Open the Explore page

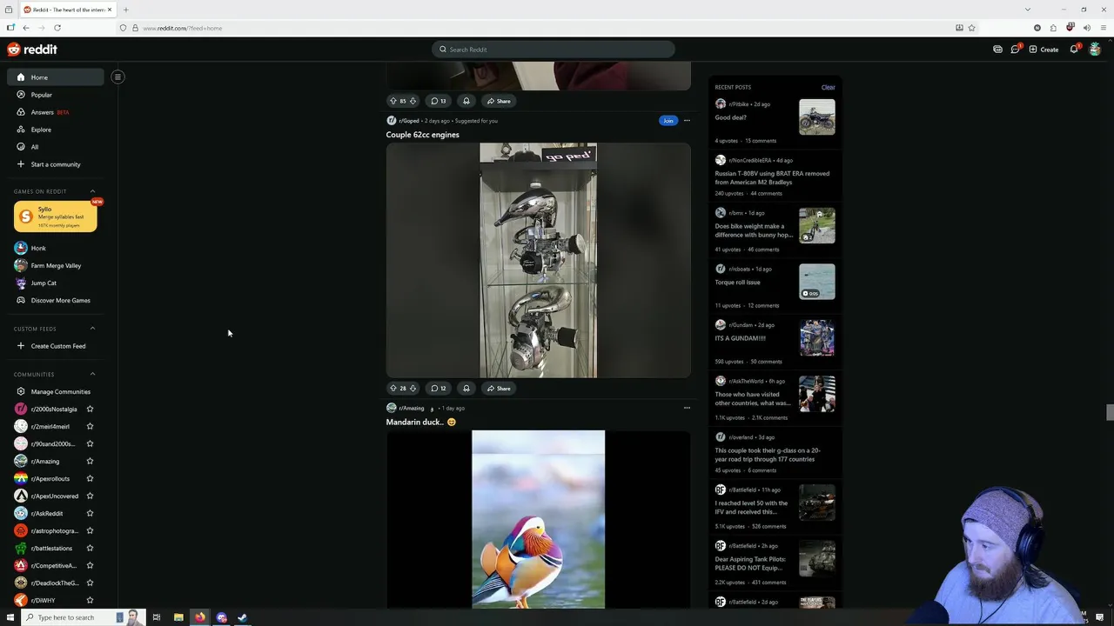41,130
